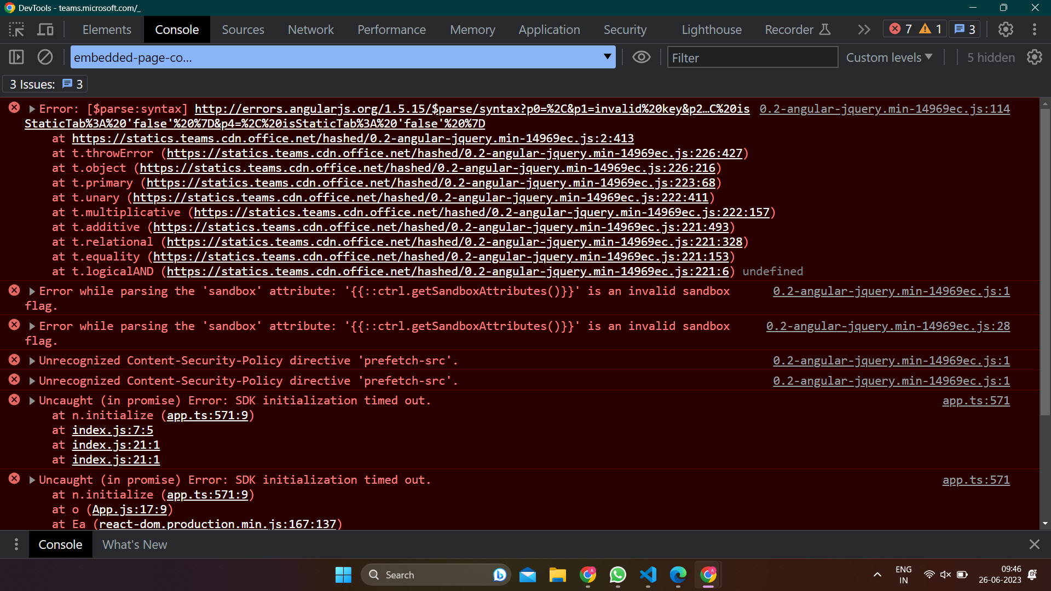Open console settings gear beside hidden count
The image size is (1051, 591).
1034,57
